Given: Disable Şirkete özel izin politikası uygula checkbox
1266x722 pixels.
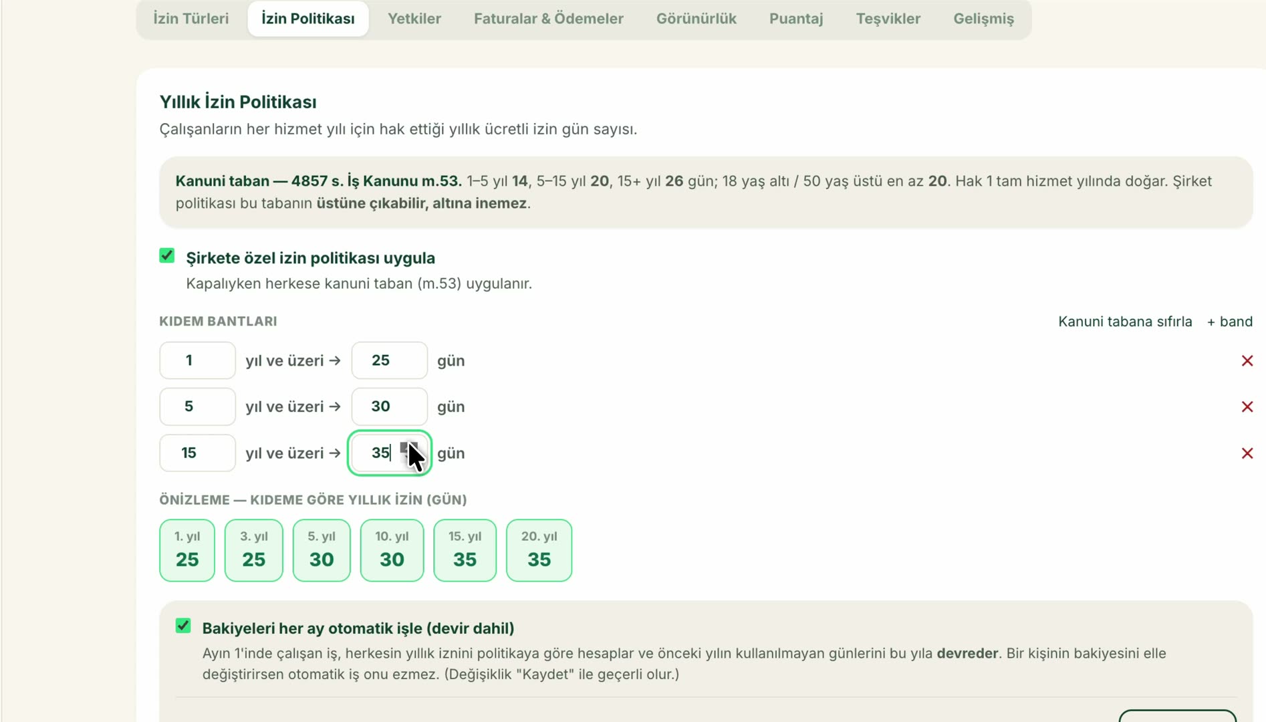Looking at the screenshot, I should coord(167,256).
